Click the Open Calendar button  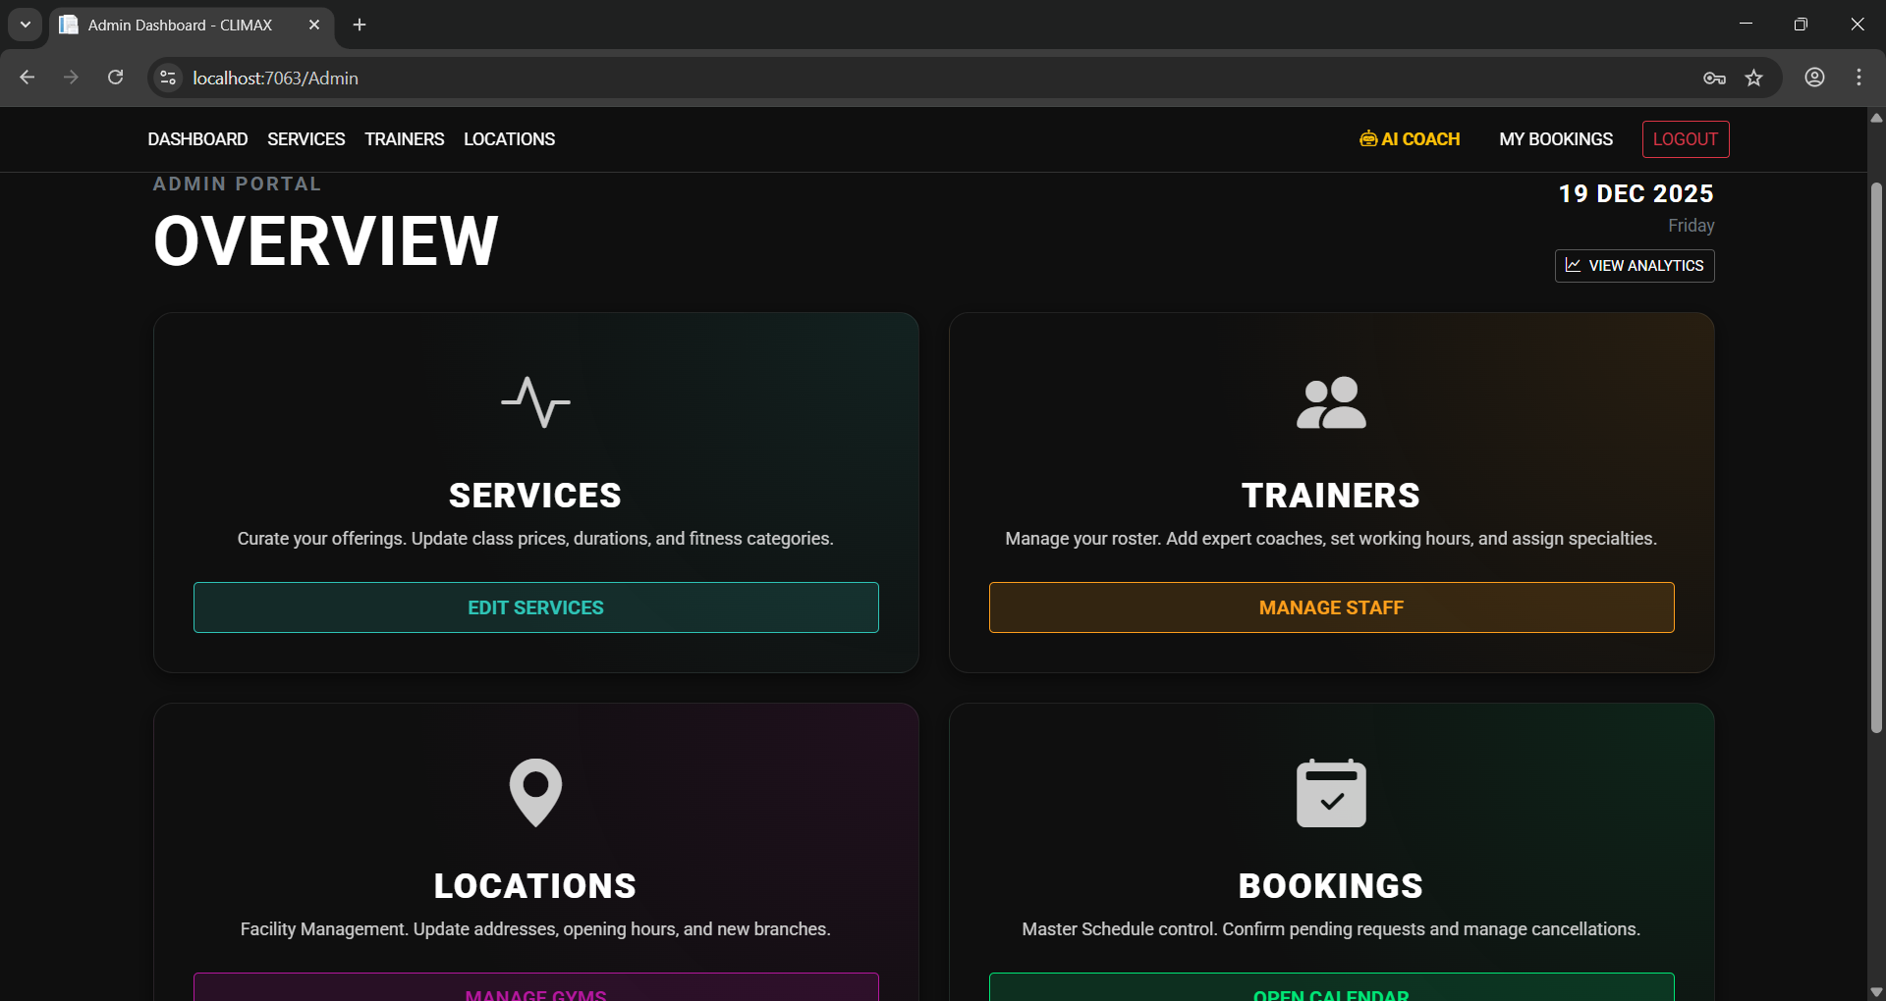tap(1332, 987)
